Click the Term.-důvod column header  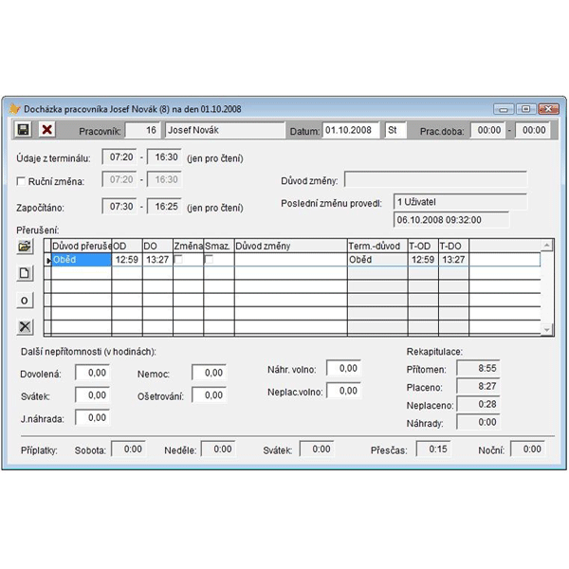pyautogui.click(x=376, y=246)
